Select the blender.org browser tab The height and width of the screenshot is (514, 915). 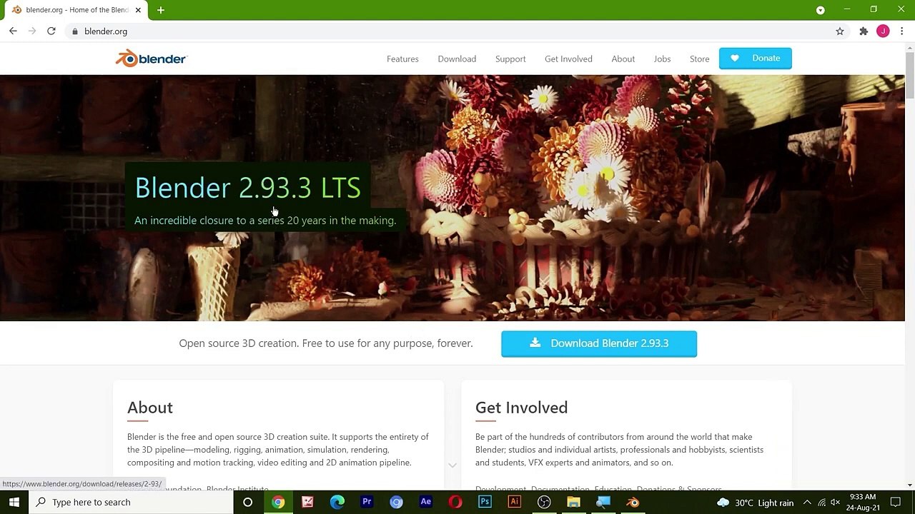[75, 10]
